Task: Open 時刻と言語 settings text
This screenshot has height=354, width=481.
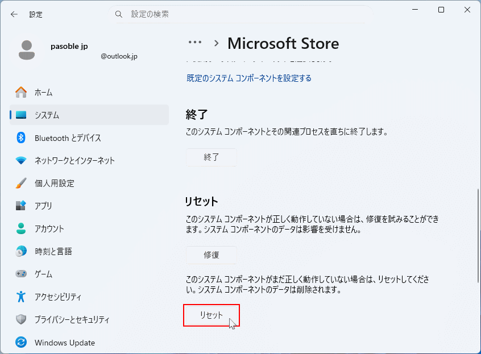Action: [53, 251]
